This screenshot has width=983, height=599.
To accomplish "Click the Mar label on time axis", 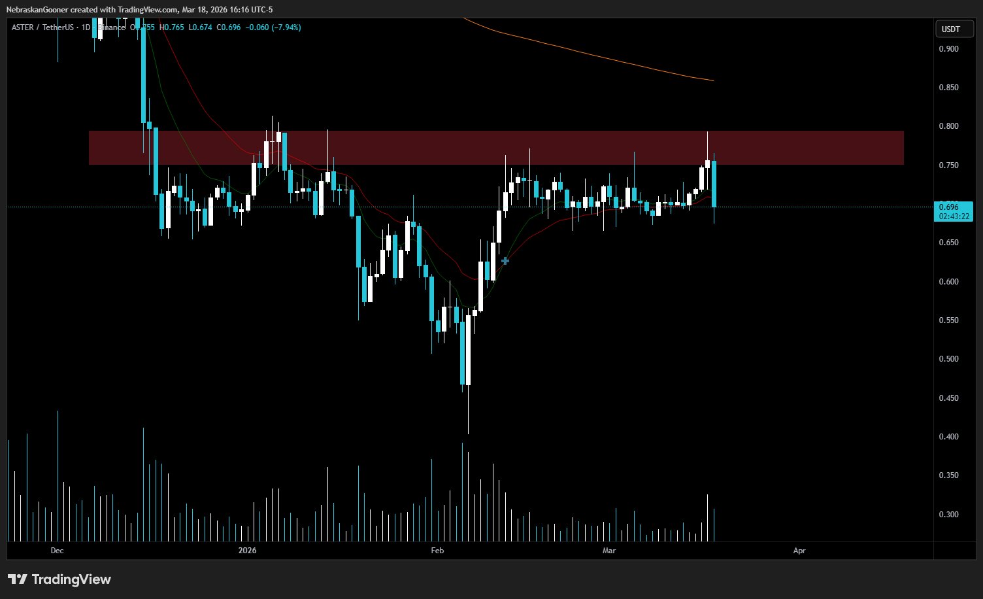I will 609,551.
